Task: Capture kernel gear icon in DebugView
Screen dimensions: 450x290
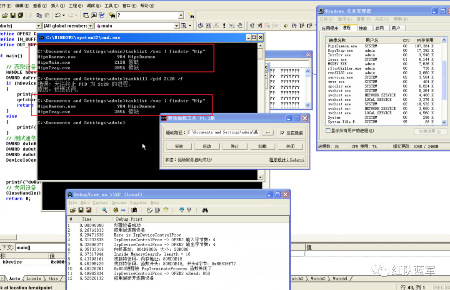Action: [x=116, y=210]
